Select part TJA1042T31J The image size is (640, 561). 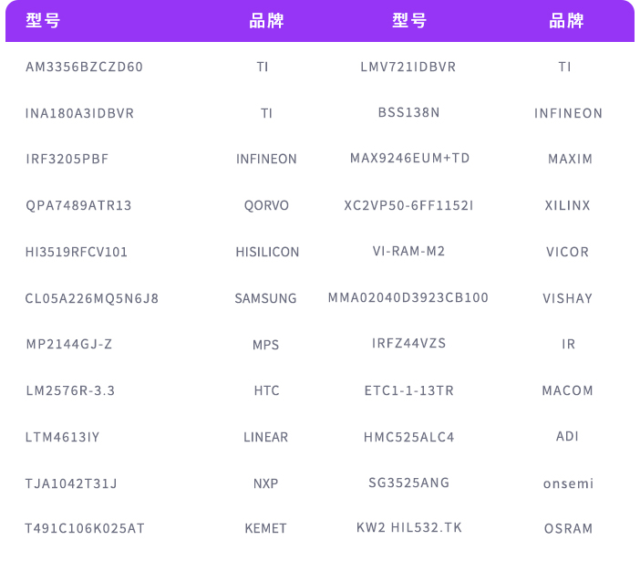[x=71, y=483]
